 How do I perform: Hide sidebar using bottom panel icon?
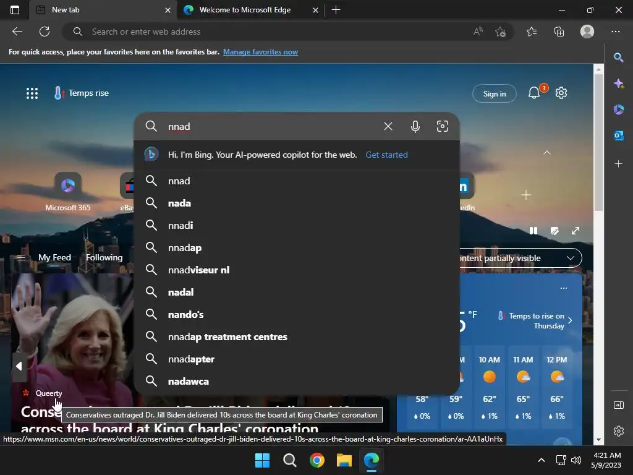(618, 405)
